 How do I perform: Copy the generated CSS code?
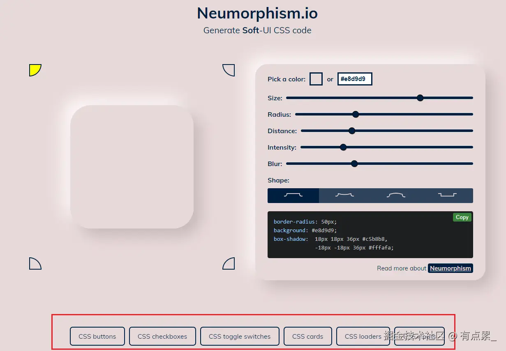click(462, 217)
